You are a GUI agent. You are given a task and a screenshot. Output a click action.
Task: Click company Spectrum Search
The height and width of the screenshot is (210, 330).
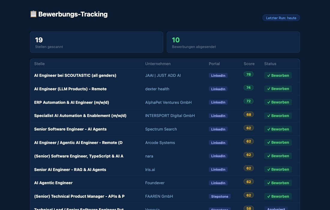(x=161, y=129)
